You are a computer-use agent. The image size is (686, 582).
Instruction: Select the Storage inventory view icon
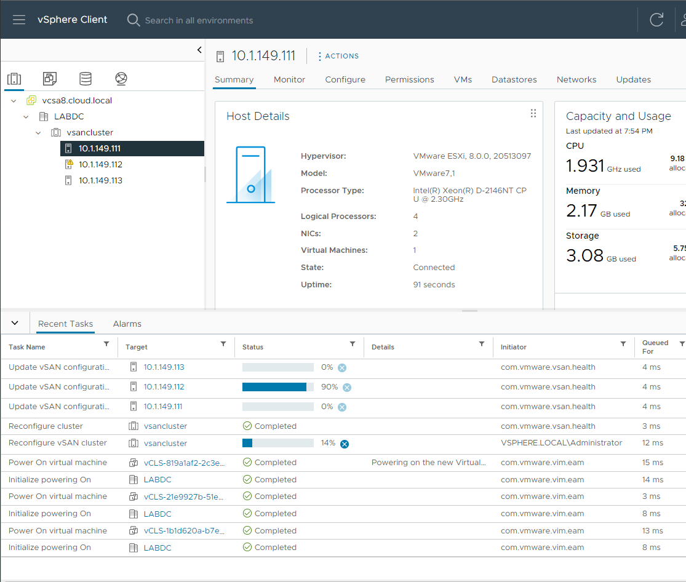tap(85, 79)
